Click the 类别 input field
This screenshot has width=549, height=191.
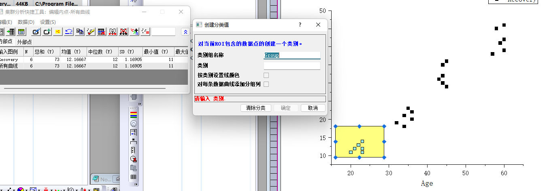point(292,65)
